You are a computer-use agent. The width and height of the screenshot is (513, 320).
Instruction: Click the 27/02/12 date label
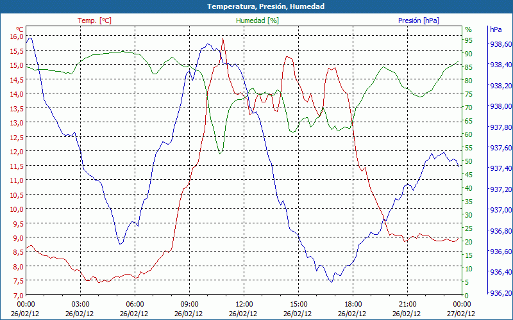tap(460, 314)
